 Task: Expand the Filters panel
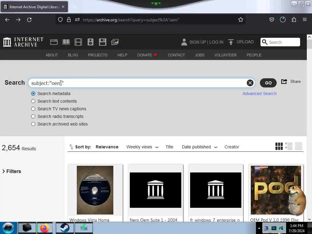pyautogui.click(x=12, y=171)
